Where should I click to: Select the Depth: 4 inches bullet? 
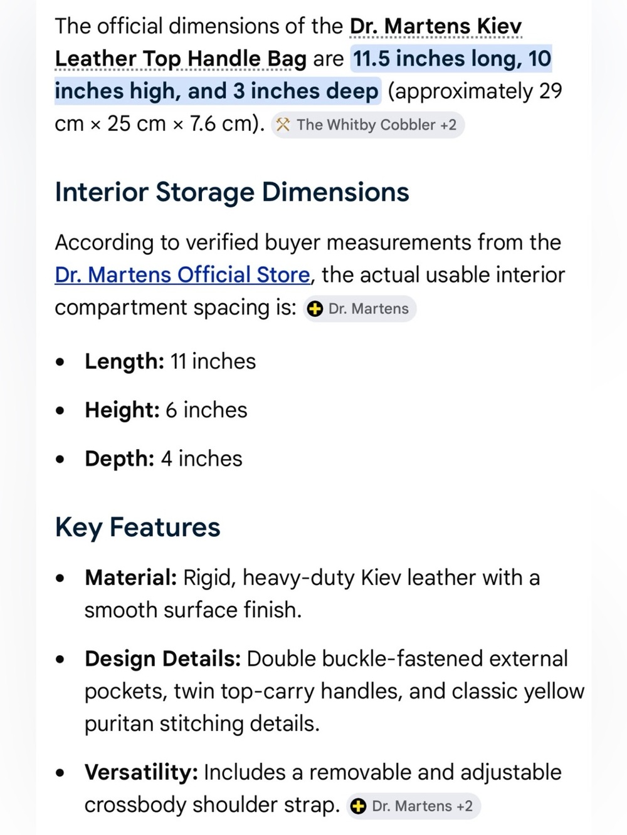tap(164, 459)
